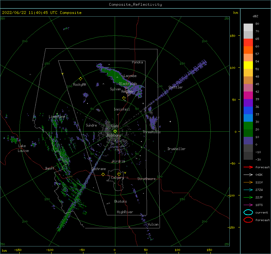The height and width of the screenshot is (254, 271).
Task: Select the lightest gray swatch at scale top
Action: pos(248,27)
